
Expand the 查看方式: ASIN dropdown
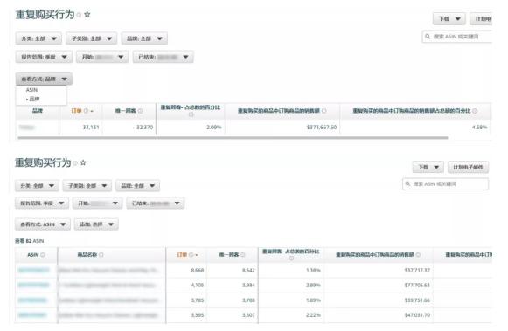tap(43, 224)
